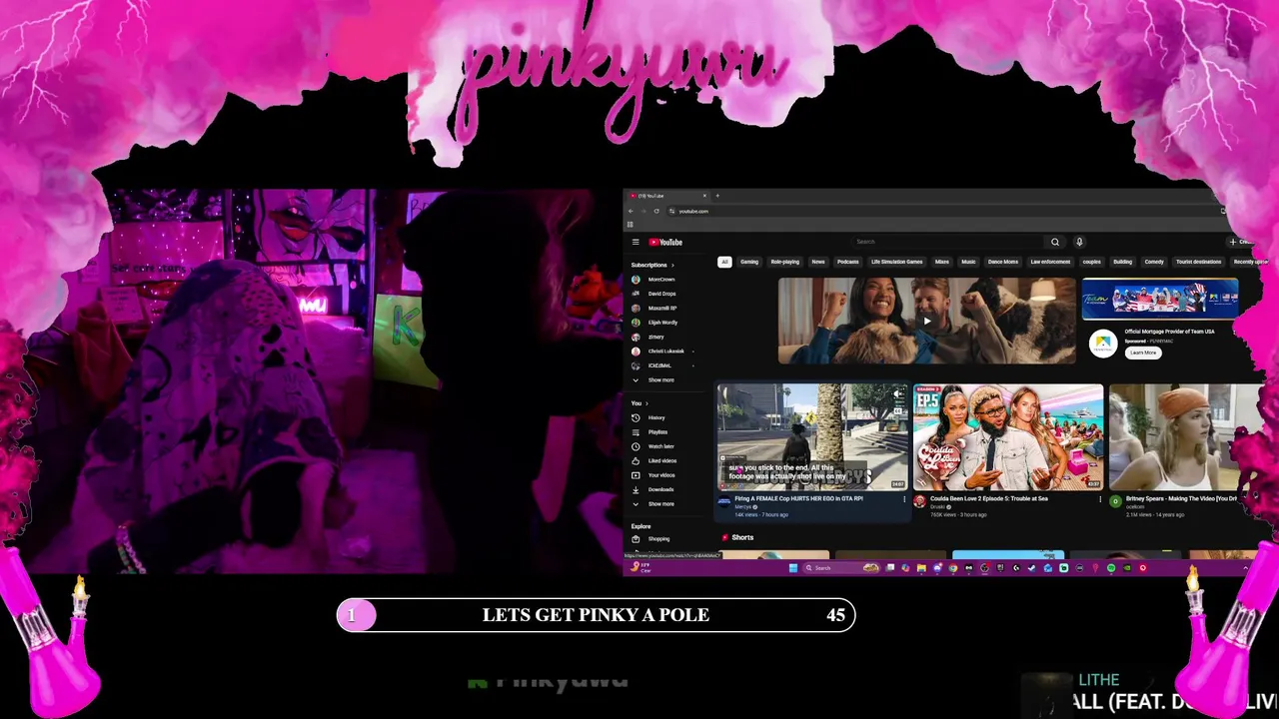This screenshot has width=1279, height=719.
Task: Open Playlists in the sidebar
Action: (x=657, y=432)
